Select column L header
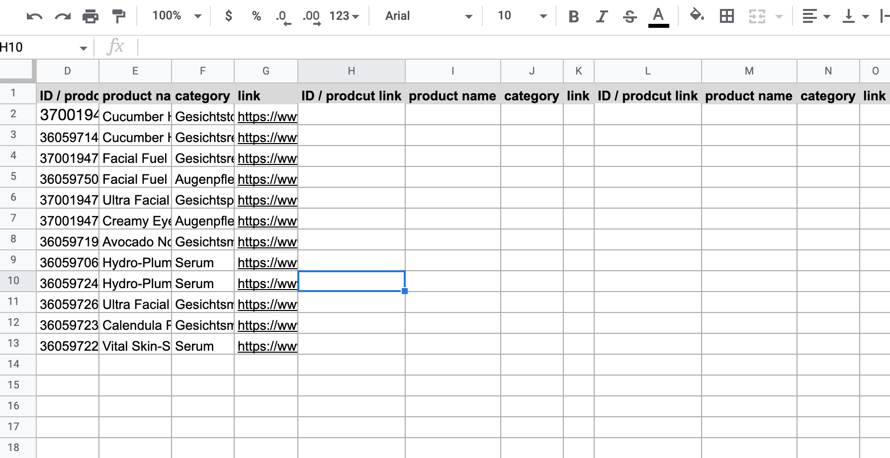Screen dimensions: 890x458 pos(648,71)
